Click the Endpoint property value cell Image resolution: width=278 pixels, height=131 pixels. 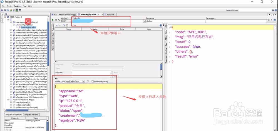click(36, 127)
